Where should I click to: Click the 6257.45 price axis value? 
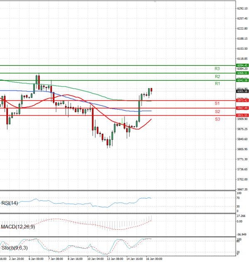[x=242, y=18]
